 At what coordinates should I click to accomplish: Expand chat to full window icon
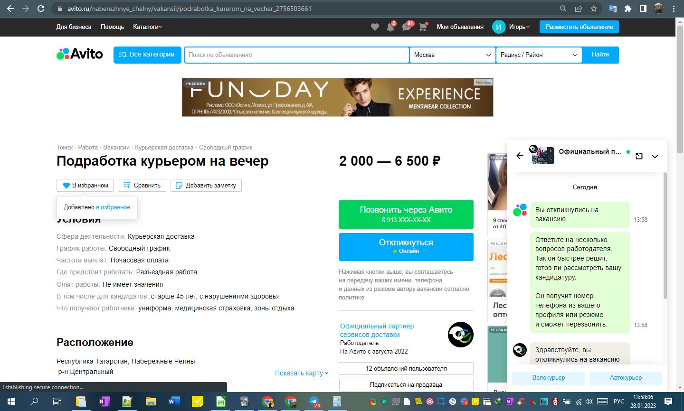point(639,156)
